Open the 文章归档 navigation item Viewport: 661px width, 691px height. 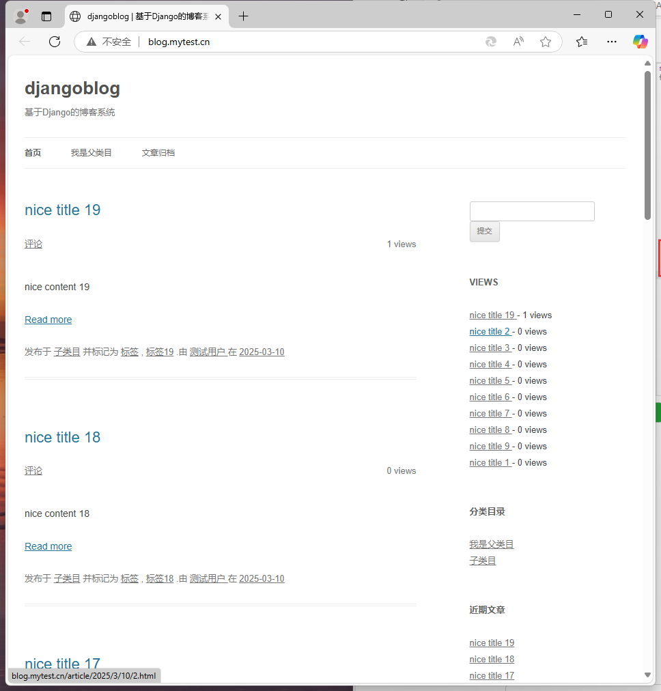click(158, 153)
